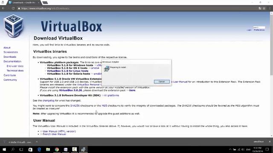Screen dimensions: 273x153
Task: Cancel the Windows Installer dialog
Action: click(x=162, y=82)
